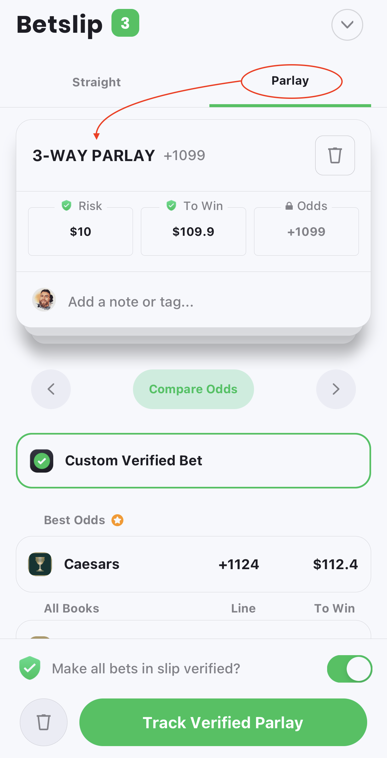387x758 pixels.
Task: Toggle off make all bets verified switch
Action: click(350, 669)
